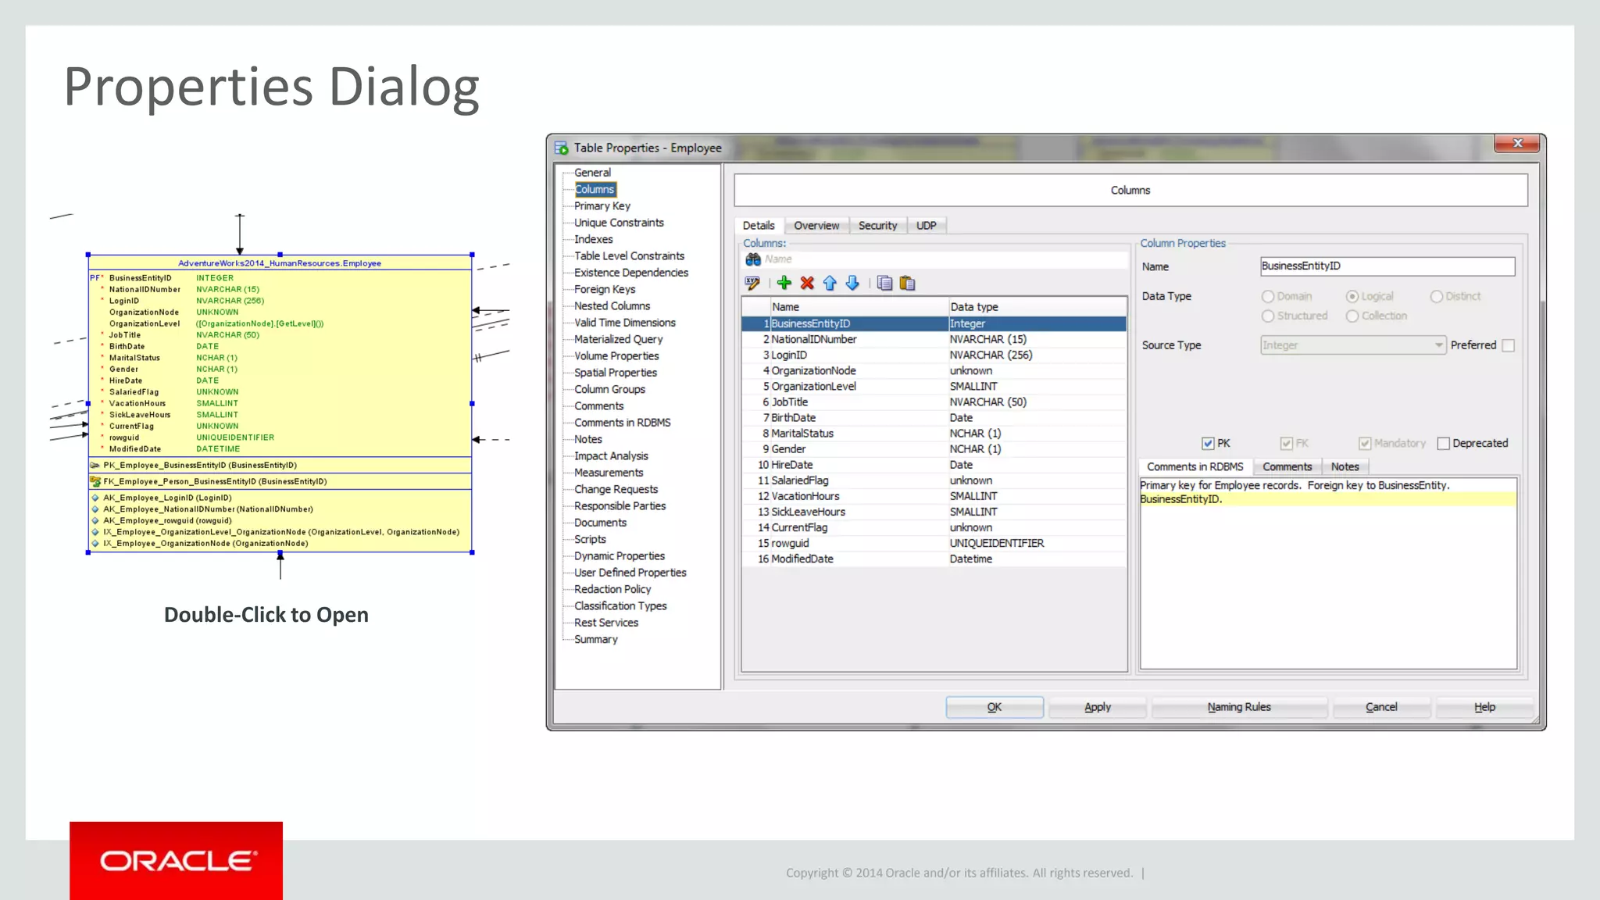
Task: Check the Preferred checkbox
Action: [x=1509, y=345]
